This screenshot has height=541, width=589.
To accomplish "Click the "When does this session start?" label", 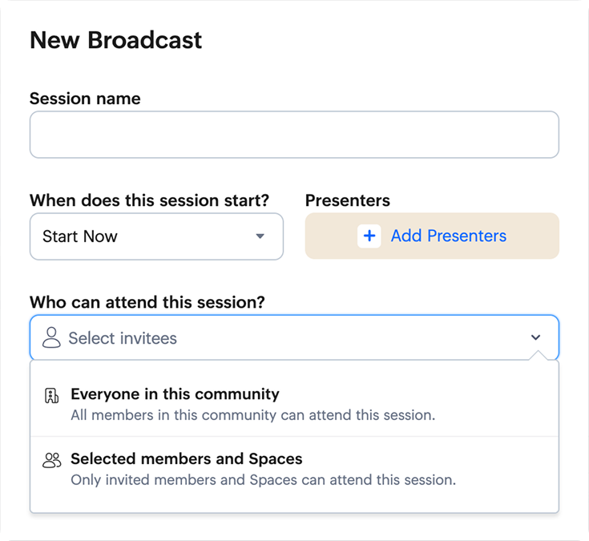I will tap(149, 200).
